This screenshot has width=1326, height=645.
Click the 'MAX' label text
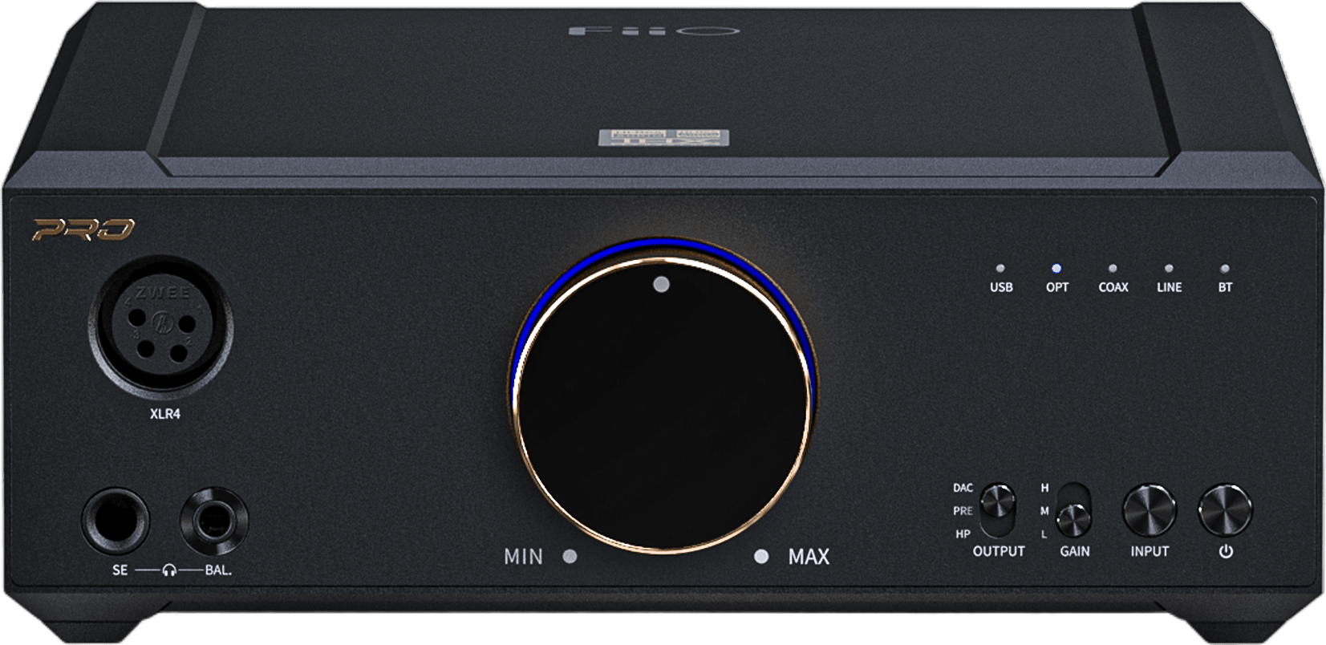[x=809, y=556]
